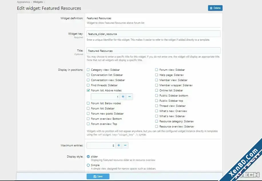Image resolution: width=262 pixels, height=181 pixels.
Task: Choose the slider display style
Action: [88, 157]
